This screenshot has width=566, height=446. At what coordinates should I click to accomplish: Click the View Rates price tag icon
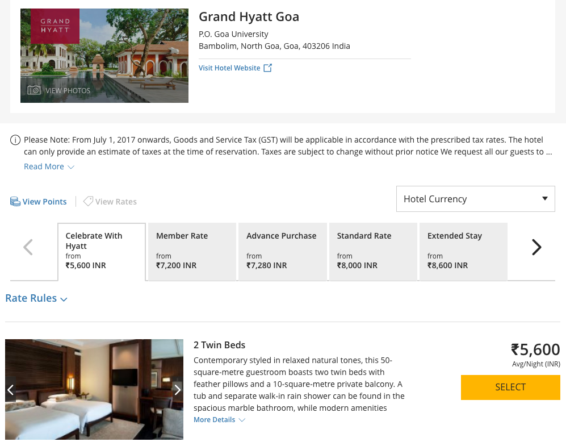coord(87,201)
